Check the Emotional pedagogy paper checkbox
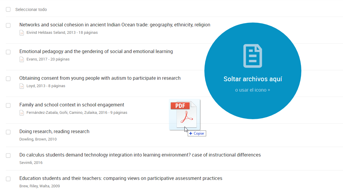 pyautogui.click(x=8, y=52)
